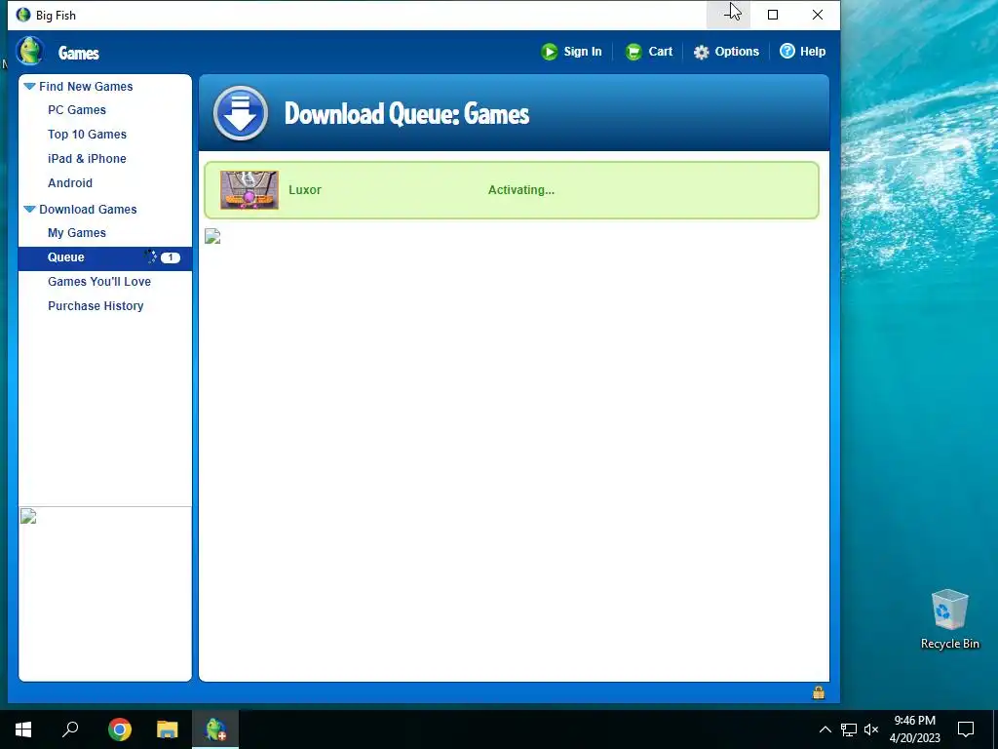Open Games You'll Love
The image size is (998, 749).
tap(99, 282)
